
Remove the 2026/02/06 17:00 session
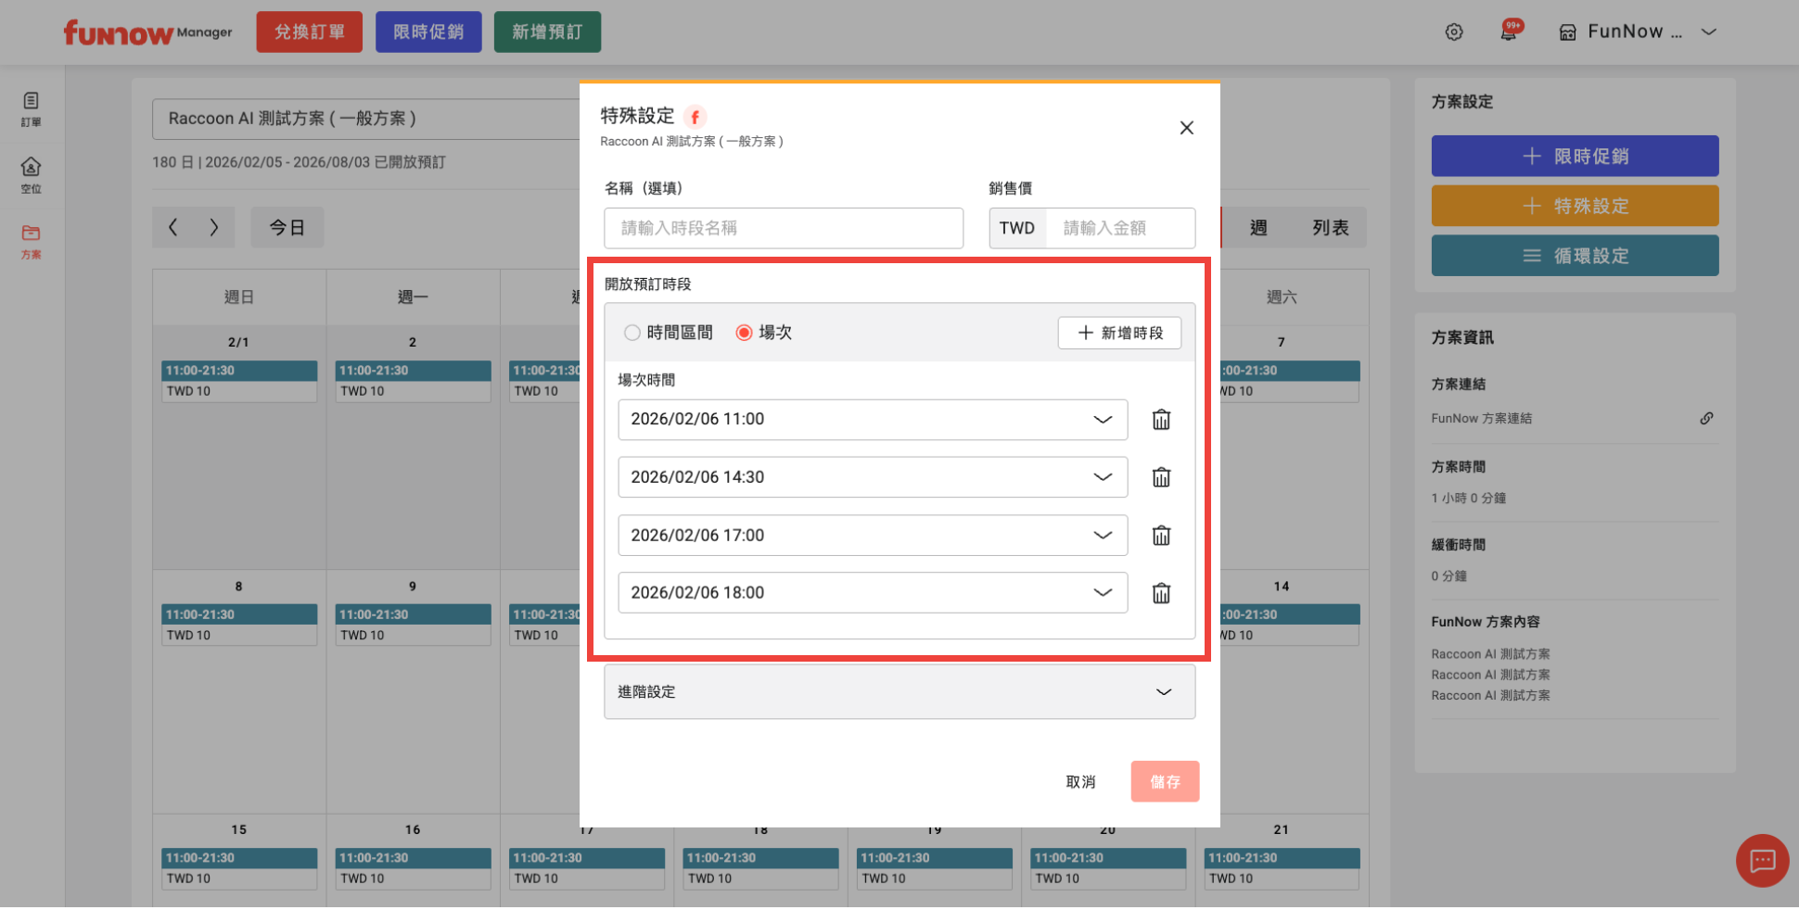coord(1161,536)
